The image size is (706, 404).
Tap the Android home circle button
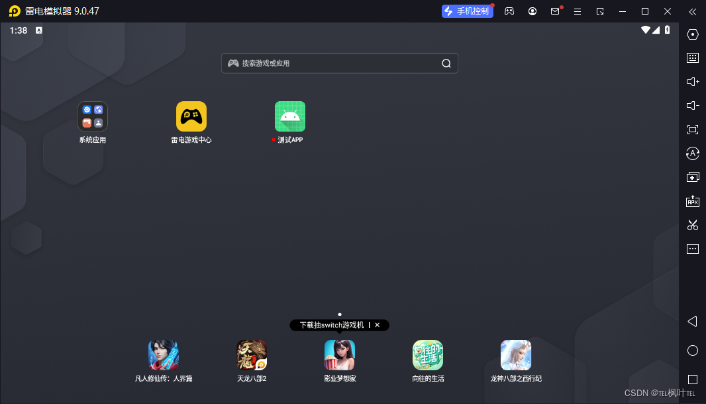tap(693, 350)
